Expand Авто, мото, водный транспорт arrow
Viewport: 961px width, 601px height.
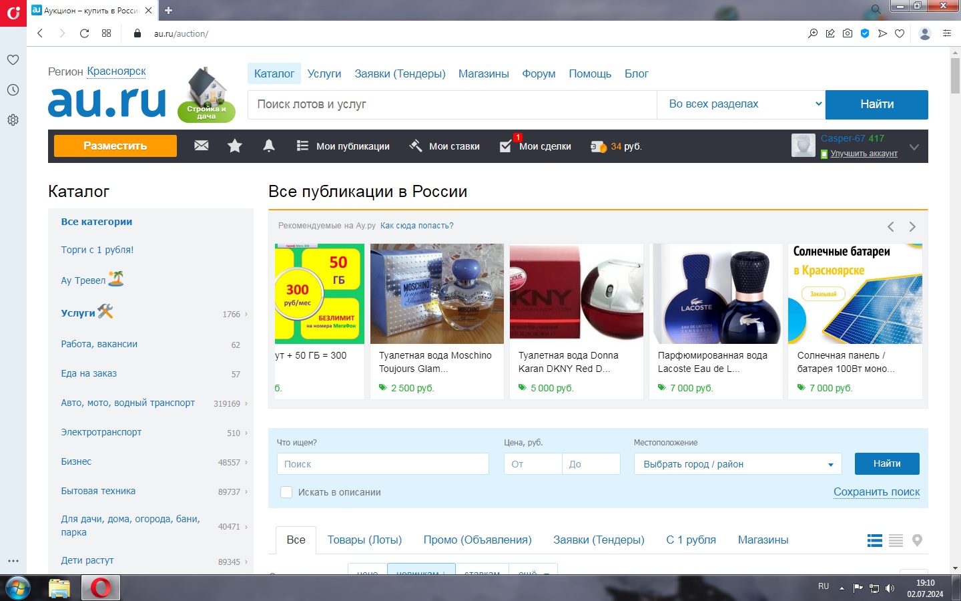(246, 403)
